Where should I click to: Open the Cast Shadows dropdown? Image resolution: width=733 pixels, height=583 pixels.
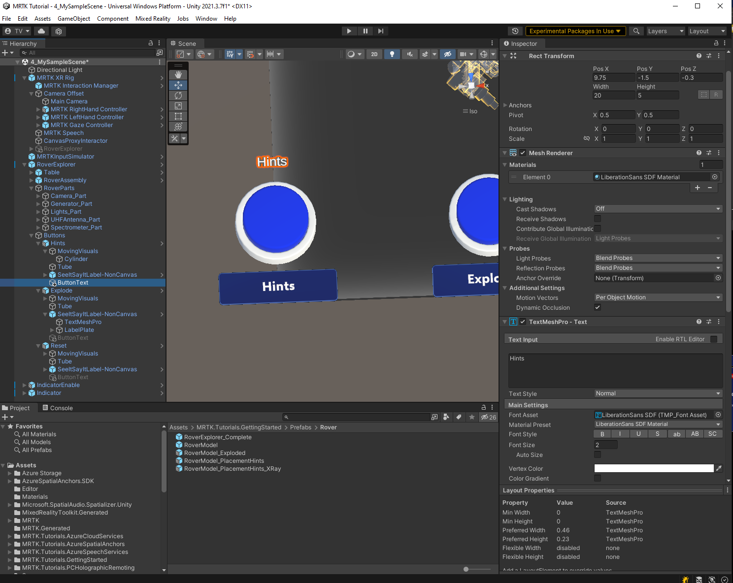pyautogui.click(x=658, y=209)
